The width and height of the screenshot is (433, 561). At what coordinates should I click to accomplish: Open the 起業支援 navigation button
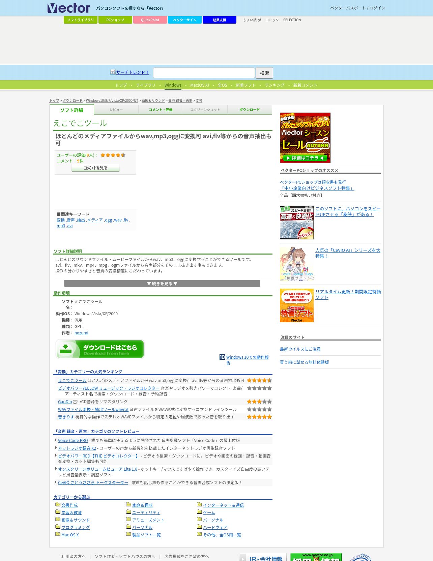coord(220,20)
